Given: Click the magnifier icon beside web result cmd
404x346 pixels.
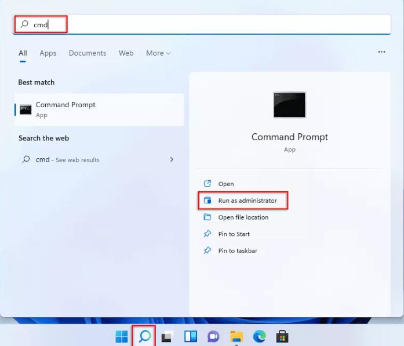Looking at the screenshot, I should [26, 159].
